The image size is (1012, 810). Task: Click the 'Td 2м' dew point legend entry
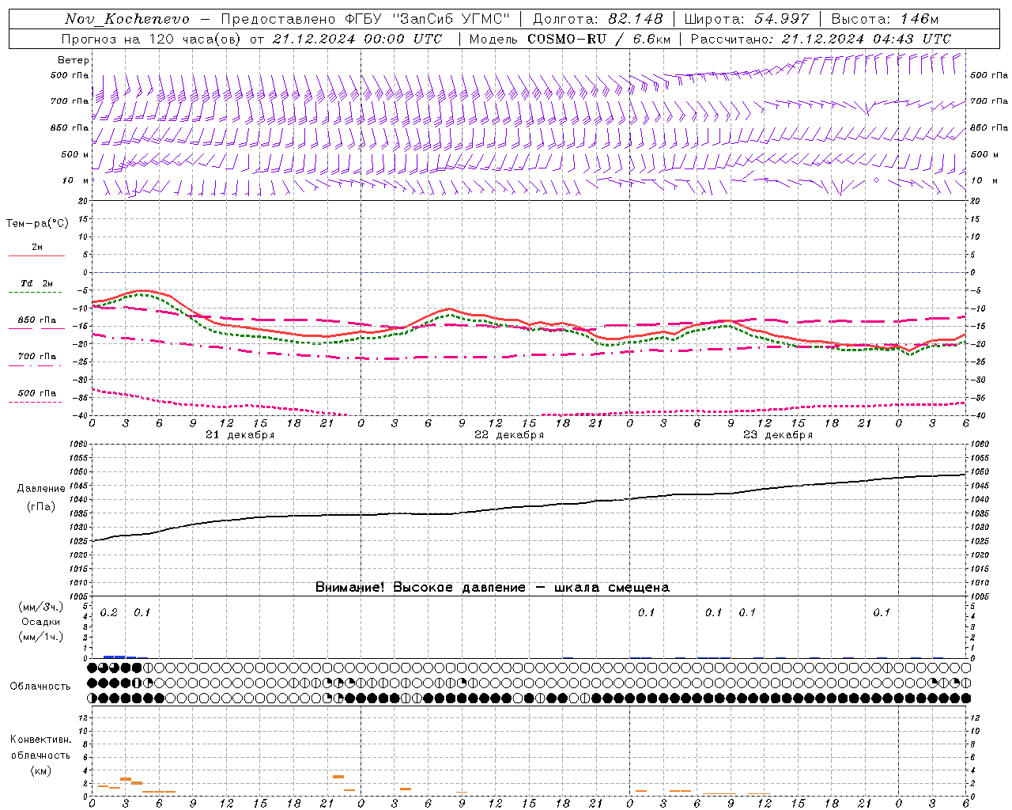tap(36, 283)
